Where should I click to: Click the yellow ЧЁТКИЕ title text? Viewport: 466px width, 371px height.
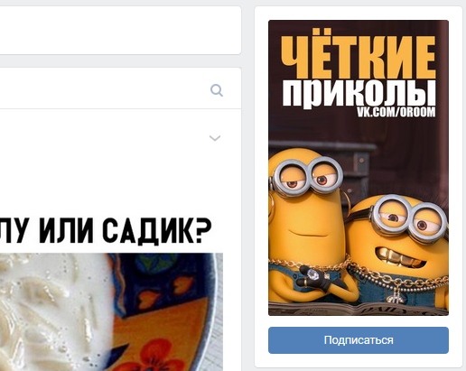click(x=359, y=55)
